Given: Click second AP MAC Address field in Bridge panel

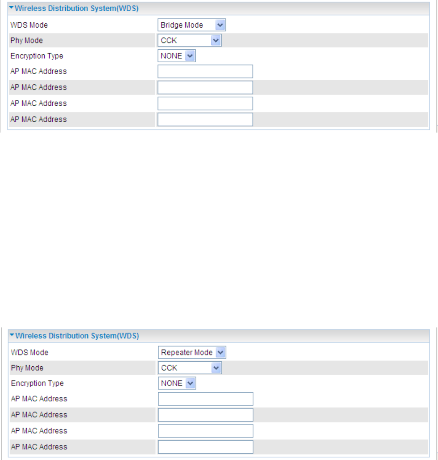Looking at the screenshot, I should pos(205,87).
